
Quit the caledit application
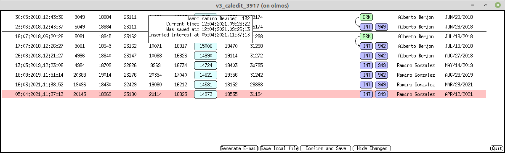pos(497,148)
